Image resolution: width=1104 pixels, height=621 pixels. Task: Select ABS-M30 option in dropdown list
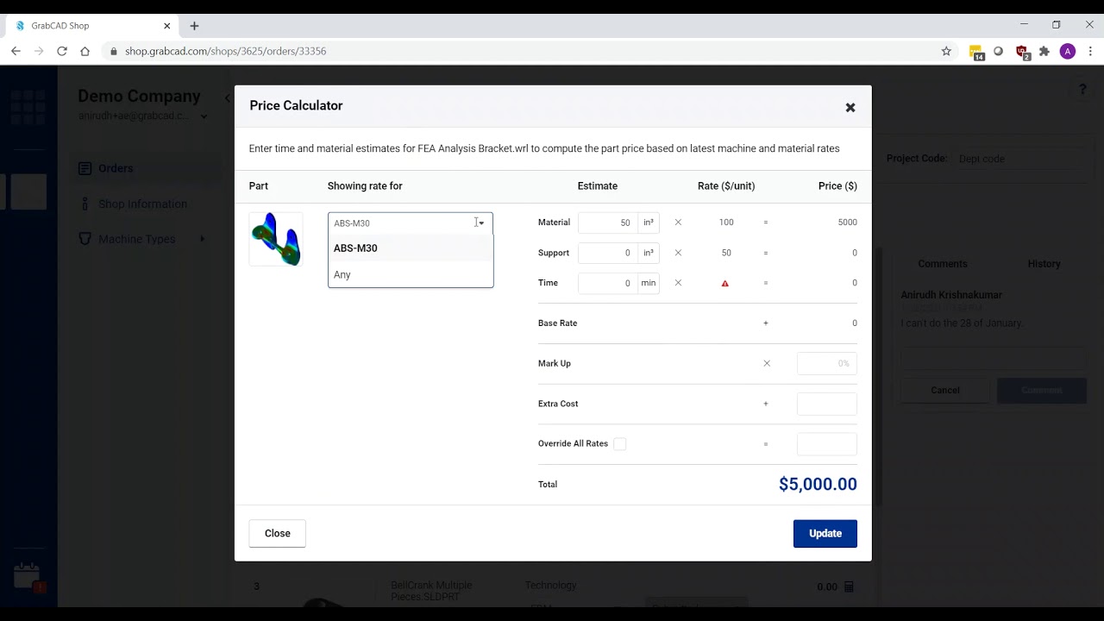411,248
